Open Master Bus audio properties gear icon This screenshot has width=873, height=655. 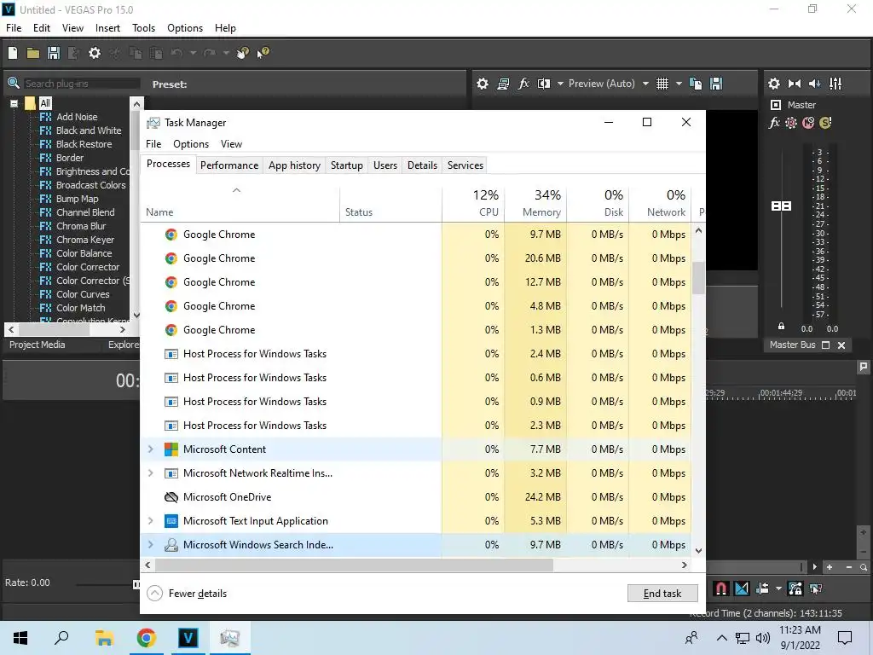774,84
